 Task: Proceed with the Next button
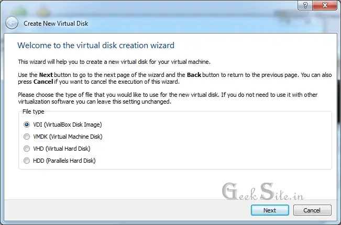point(270,210)
